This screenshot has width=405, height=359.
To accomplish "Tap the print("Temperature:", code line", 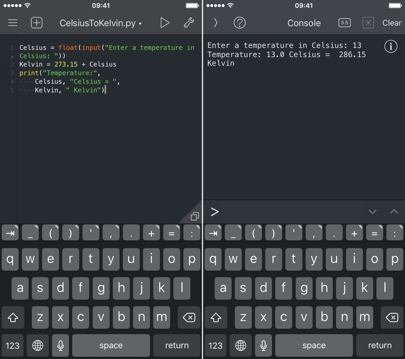I will [60, 73].
